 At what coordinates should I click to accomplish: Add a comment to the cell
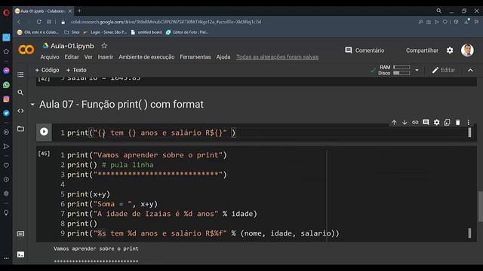(426, 122)
